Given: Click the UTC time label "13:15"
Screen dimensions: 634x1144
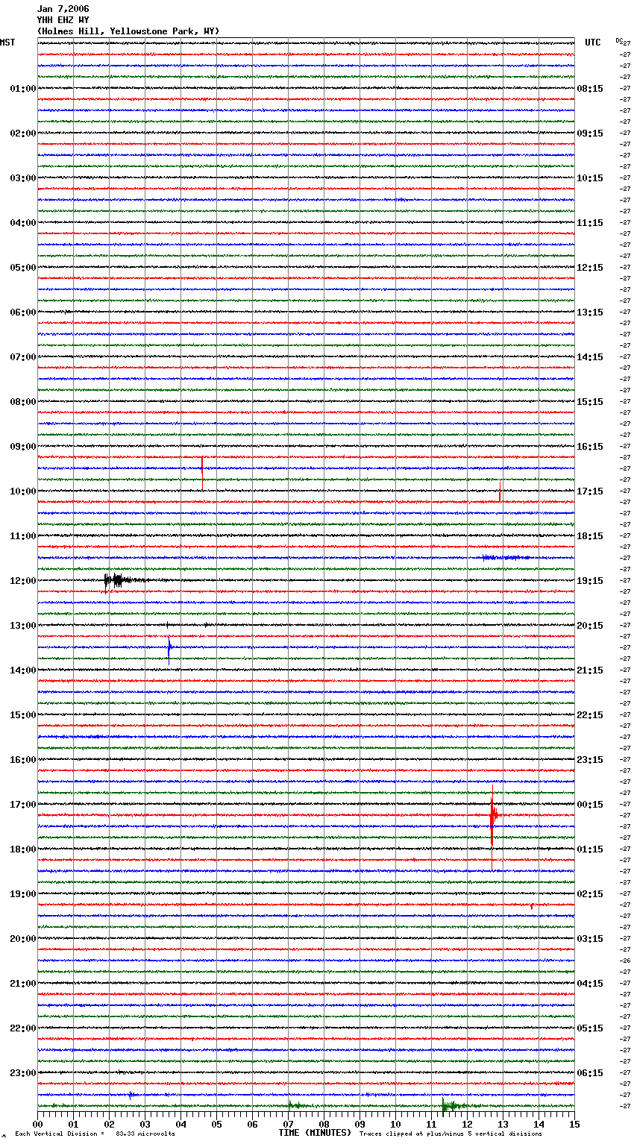Looking at the screenshot, I should click(x=590, y=312).
